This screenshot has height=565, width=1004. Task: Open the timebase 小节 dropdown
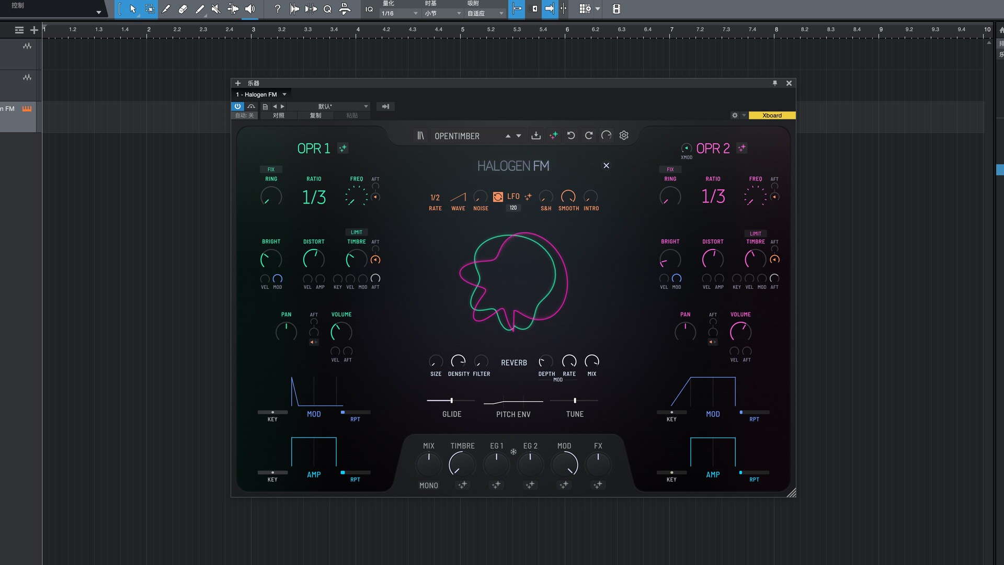click(x=443, y=13)
